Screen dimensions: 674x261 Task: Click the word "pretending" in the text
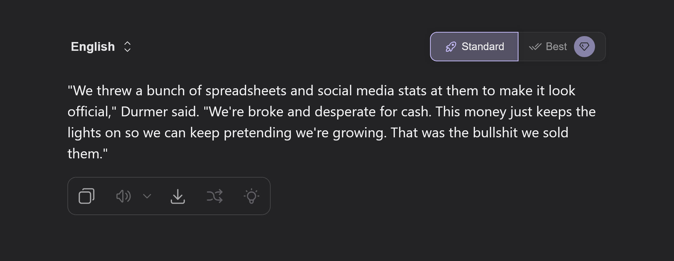click(257, 133)
